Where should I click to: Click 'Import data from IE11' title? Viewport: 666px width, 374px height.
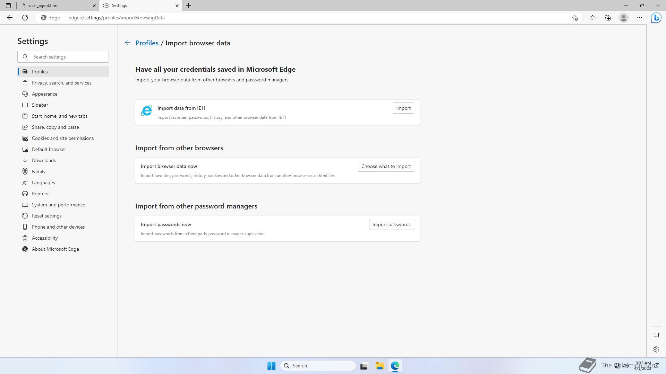(181, 108)
